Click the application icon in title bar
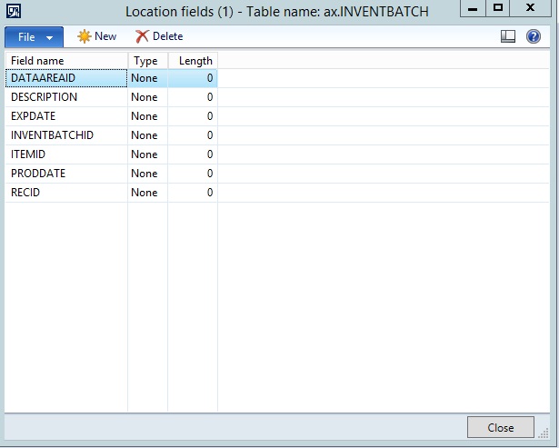The image size is (559, 448). (14, 11)
